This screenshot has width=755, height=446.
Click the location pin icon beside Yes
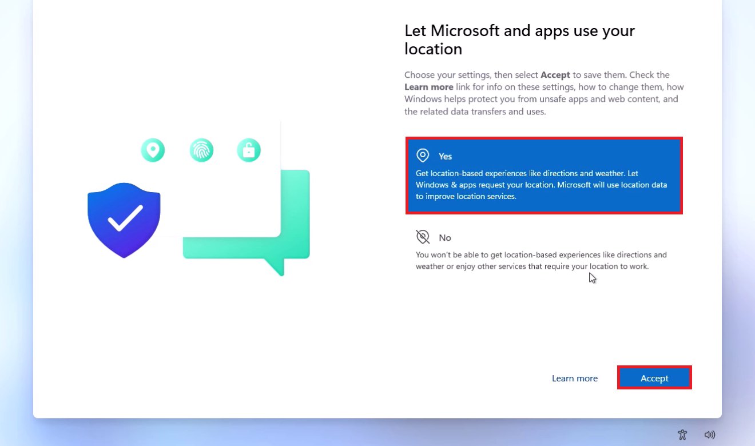tap(423, 156)
